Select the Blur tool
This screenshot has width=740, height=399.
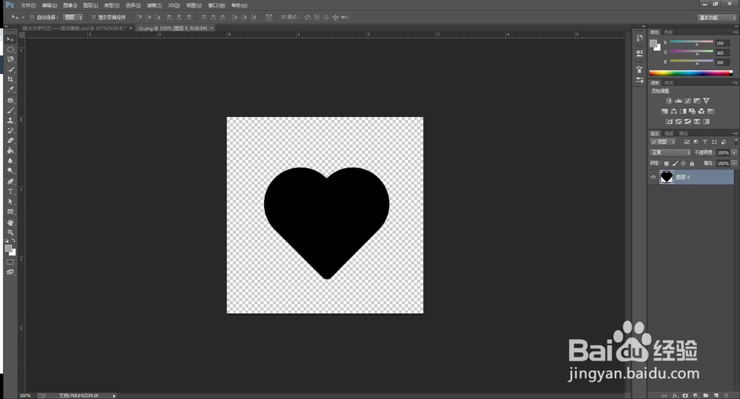10,161
